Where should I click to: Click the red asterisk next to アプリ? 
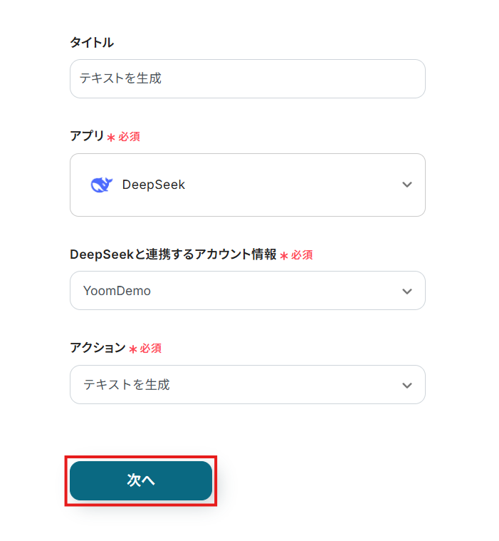(111, 138)
